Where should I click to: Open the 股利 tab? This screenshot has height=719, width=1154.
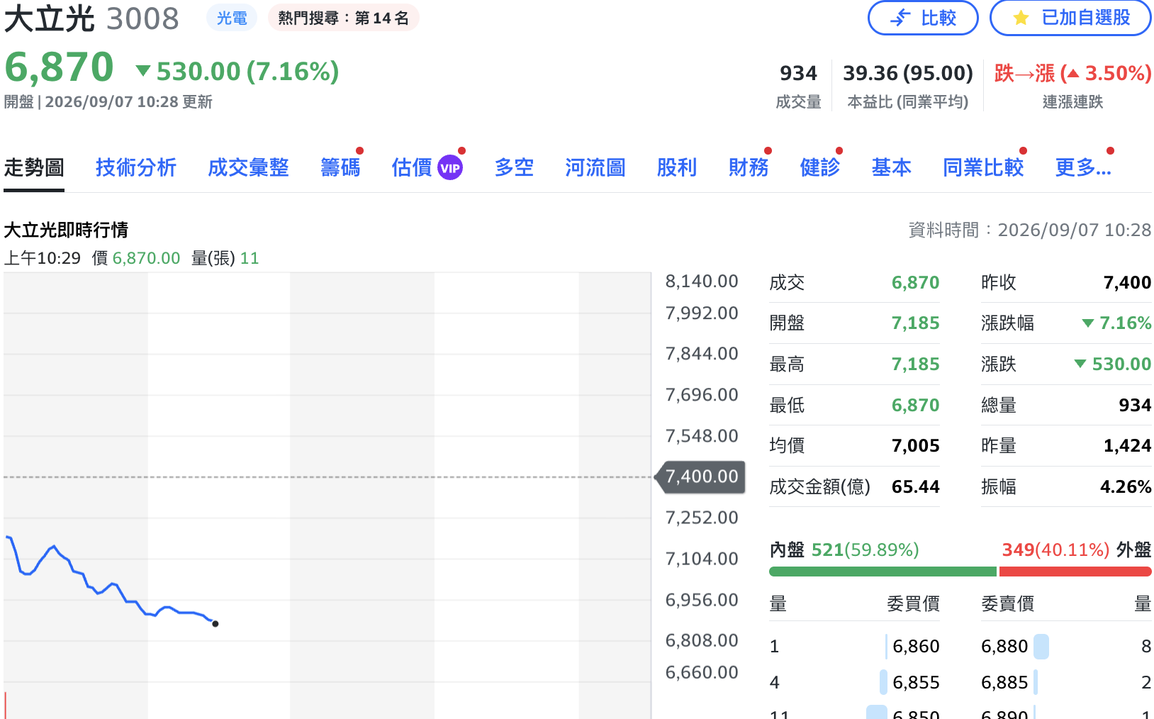point(677,168)
